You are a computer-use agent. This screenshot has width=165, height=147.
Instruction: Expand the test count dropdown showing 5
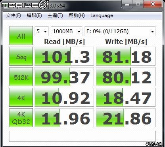pos(42,31)
